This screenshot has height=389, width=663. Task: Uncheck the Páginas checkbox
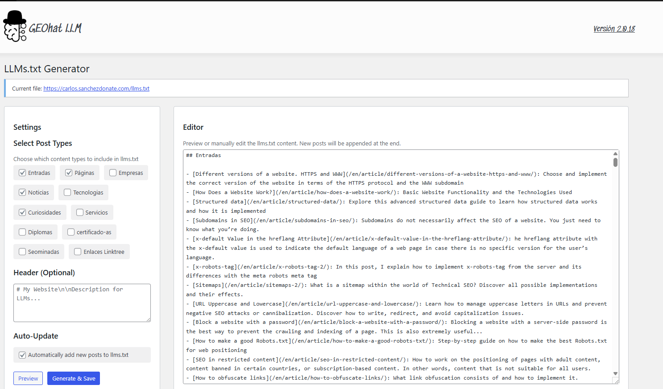(69, 173)
